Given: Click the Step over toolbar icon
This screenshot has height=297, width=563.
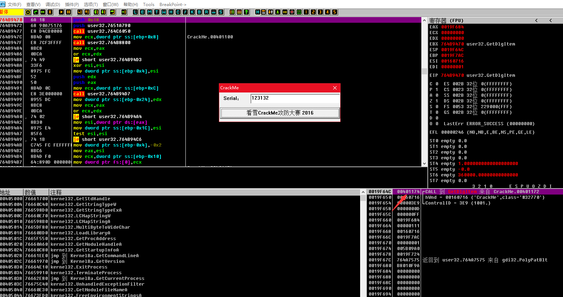Looking at the screenshot, I should 87,12.
